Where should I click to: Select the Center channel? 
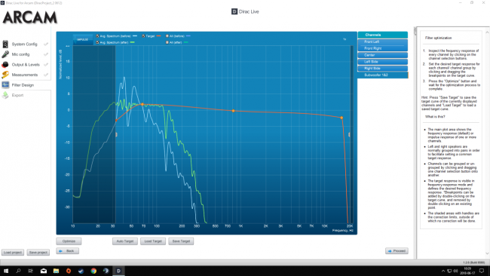(x=383, y=55)
